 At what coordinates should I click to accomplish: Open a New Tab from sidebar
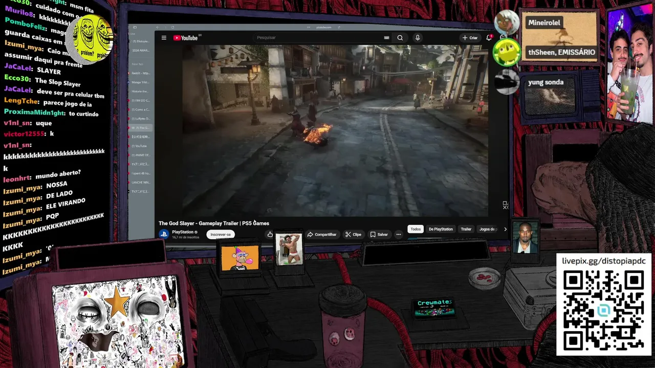pos(138,64)
